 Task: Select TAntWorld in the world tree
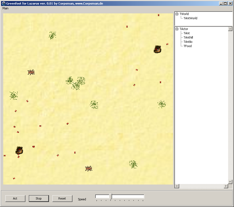click(190, 18)
